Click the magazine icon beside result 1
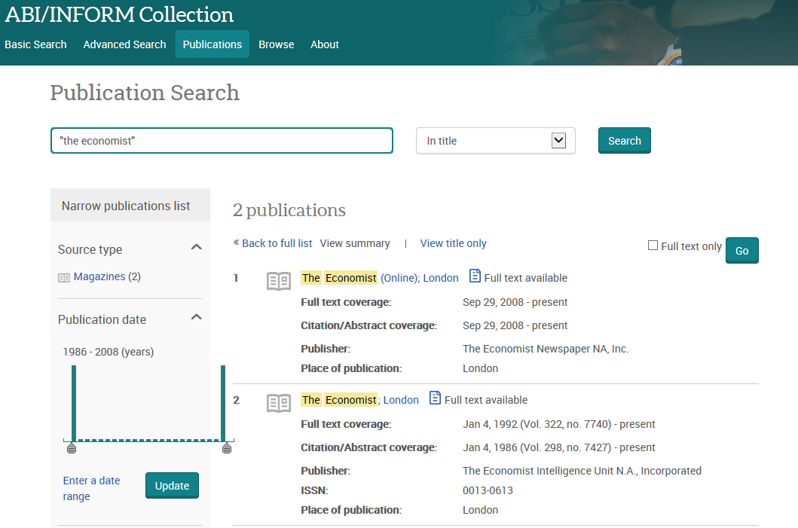 tap(279, 281)
